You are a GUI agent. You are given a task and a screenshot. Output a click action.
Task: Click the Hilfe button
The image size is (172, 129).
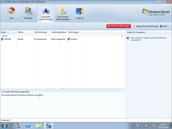coord(164,26)
